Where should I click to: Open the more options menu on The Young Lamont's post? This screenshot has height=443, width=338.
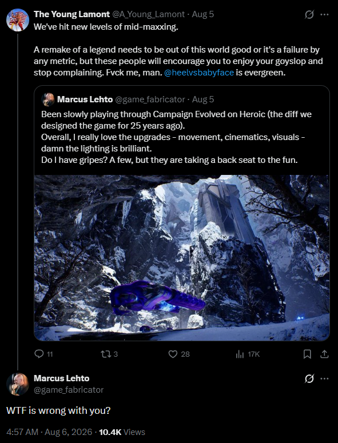[x=324, y=14]
